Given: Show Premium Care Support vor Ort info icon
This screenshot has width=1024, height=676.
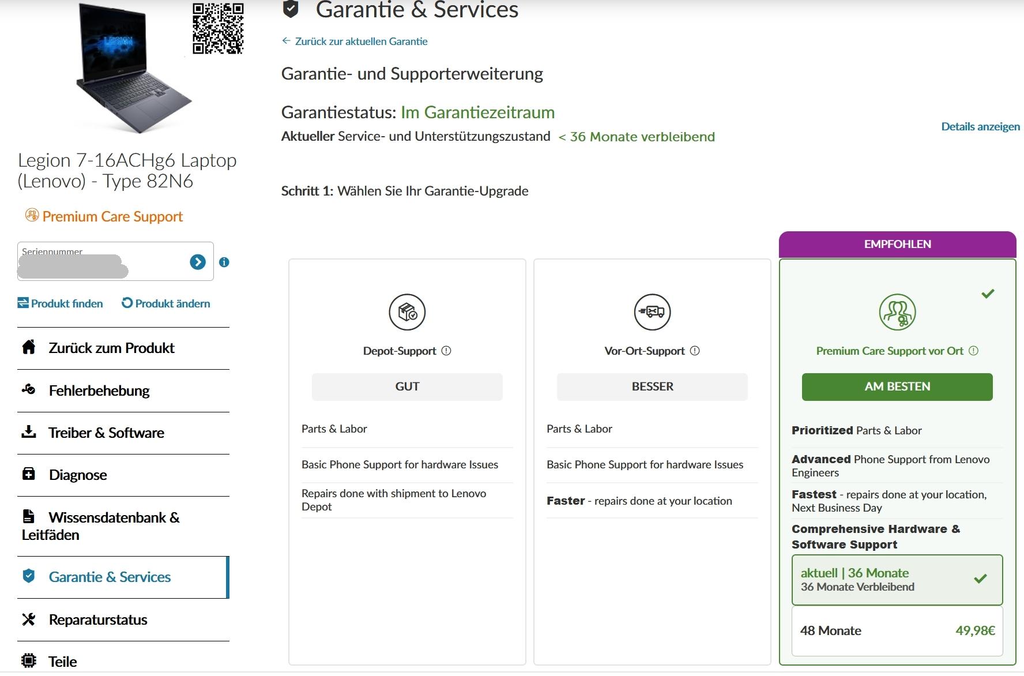Looking at the screenshot, I should pyautogui.click(x=974, y=351).
